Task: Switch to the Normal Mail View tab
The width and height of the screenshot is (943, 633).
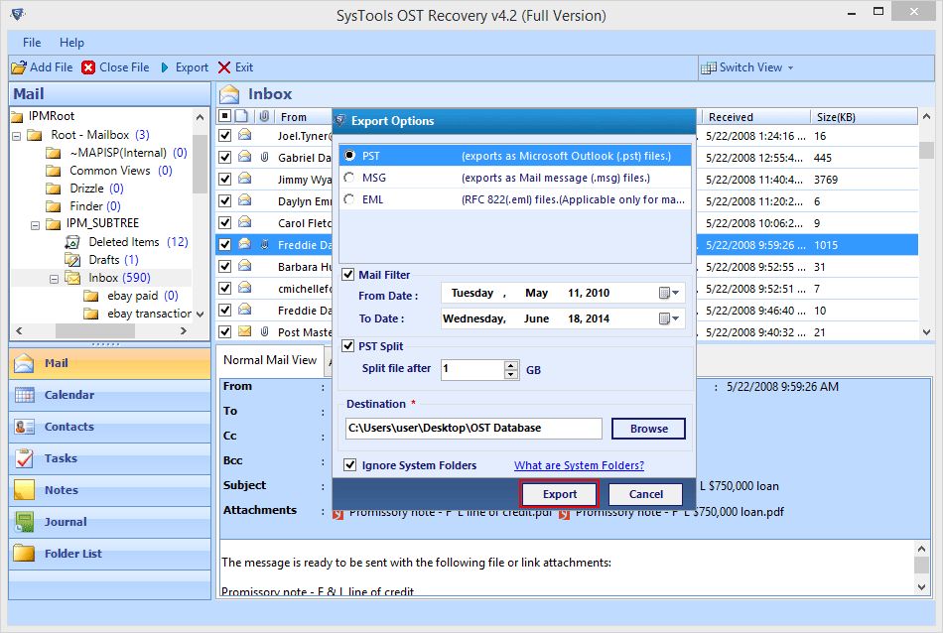Action: [x=270, y=359]
